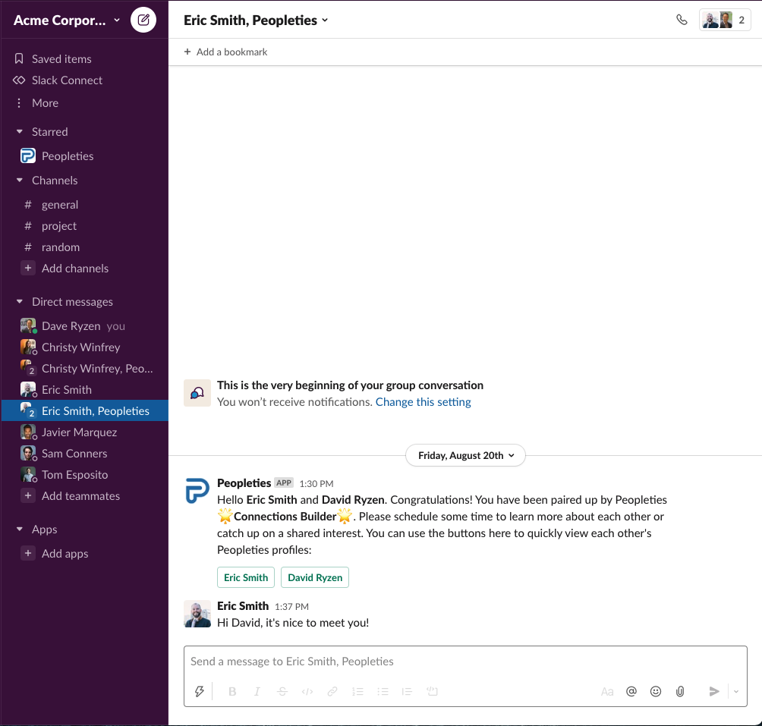Collapse the Direct messages section
The image size is (762, 726).
tap(20, 302)
